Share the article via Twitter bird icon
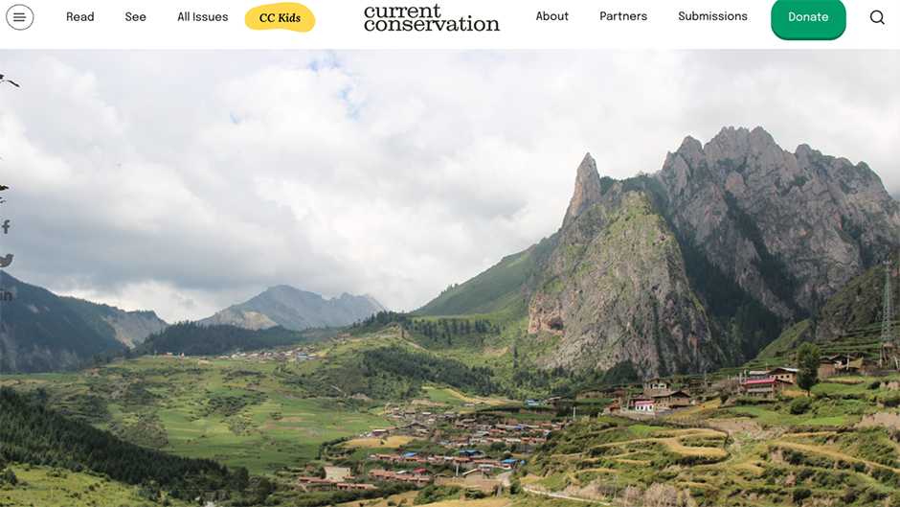 click(x=7, y=261)
